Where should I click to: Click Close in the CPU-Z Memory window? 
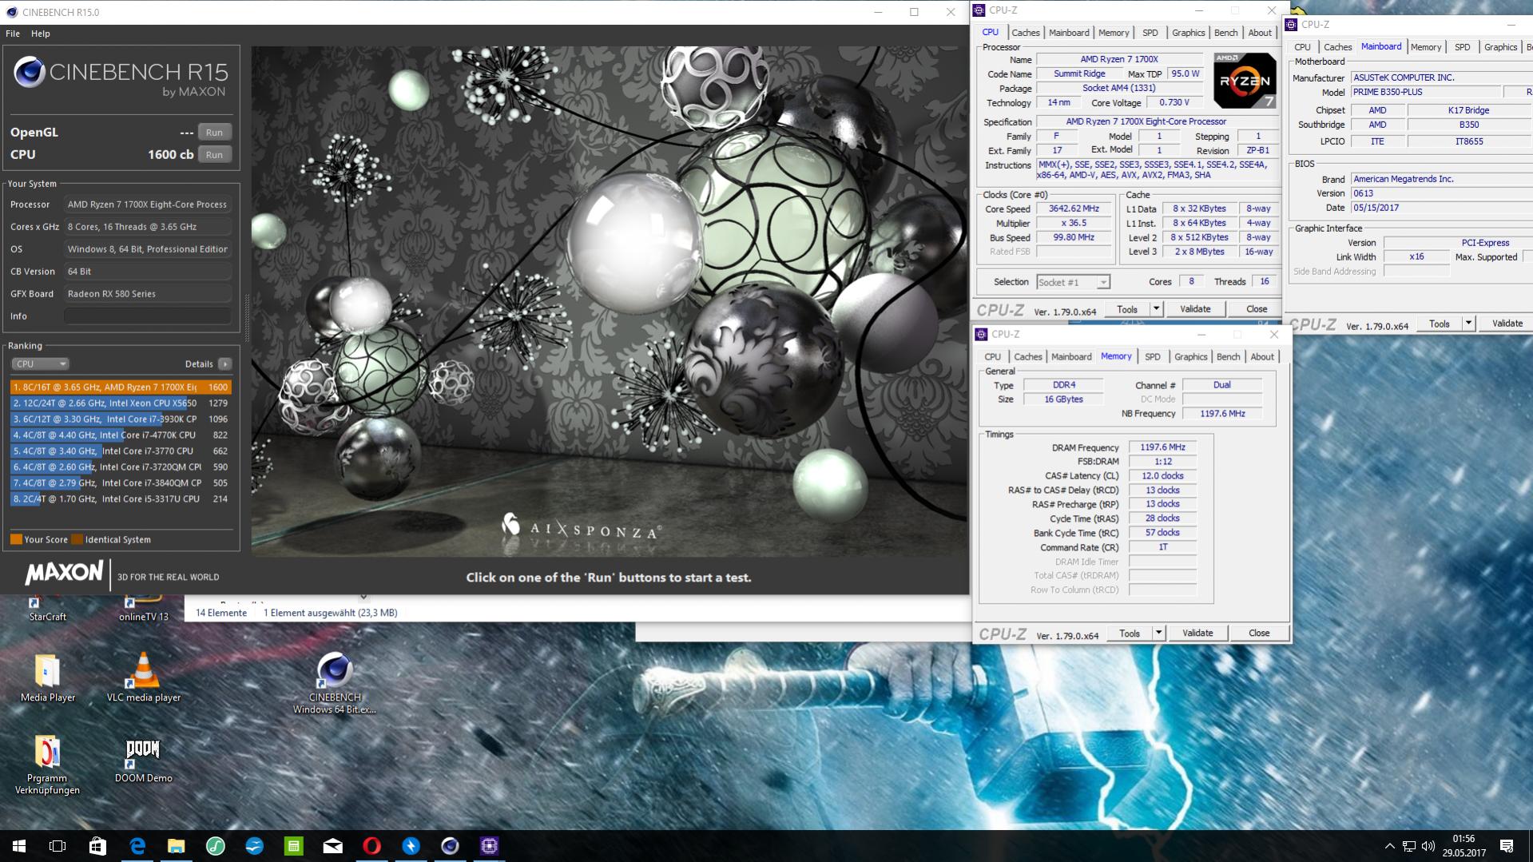coord(1259,634)
